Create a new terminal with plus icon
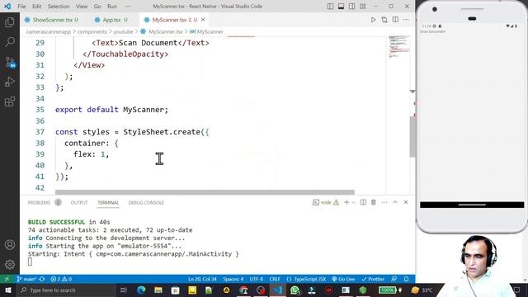The width and height of the screenshot is (528, 297). click(346, 202)
